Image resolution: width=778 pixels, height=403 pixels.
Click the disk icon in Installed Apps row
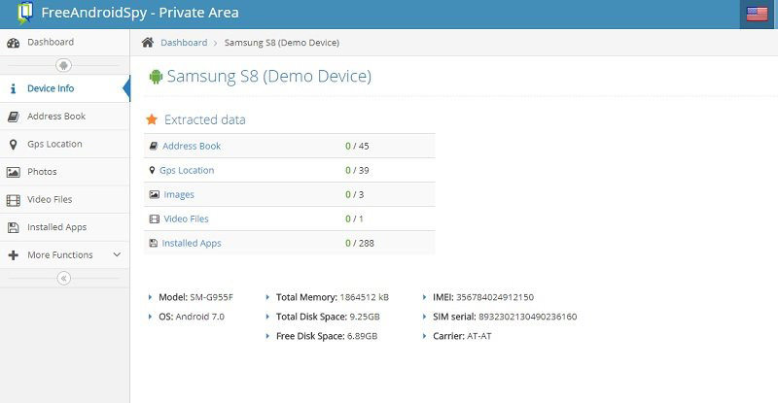pos(154,243)
